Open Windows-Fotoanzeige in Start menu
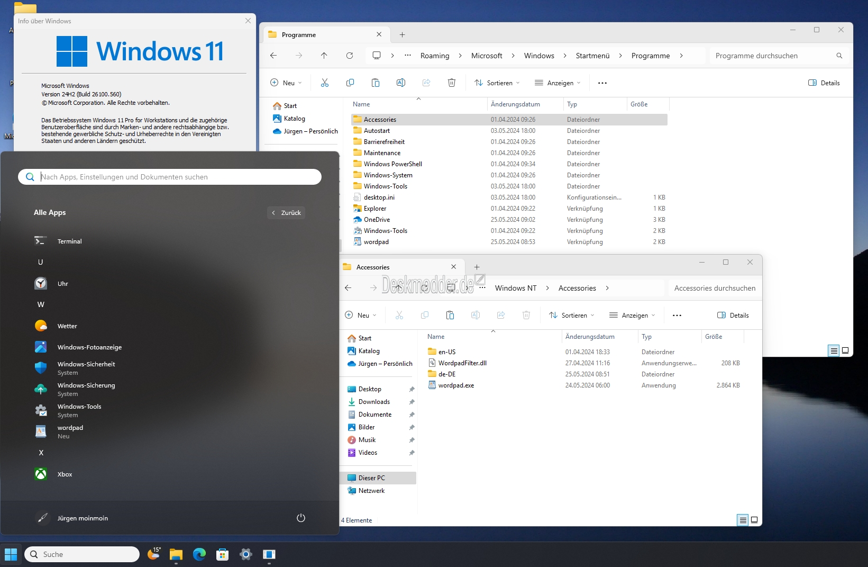Image resolution: width=868 pixels, height=567 pixels. point(169,347)
